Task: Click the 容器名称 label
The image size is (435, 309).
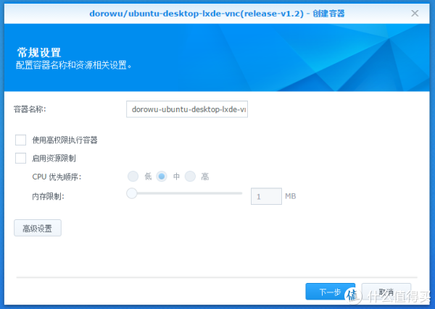Action: pos(30,109)
